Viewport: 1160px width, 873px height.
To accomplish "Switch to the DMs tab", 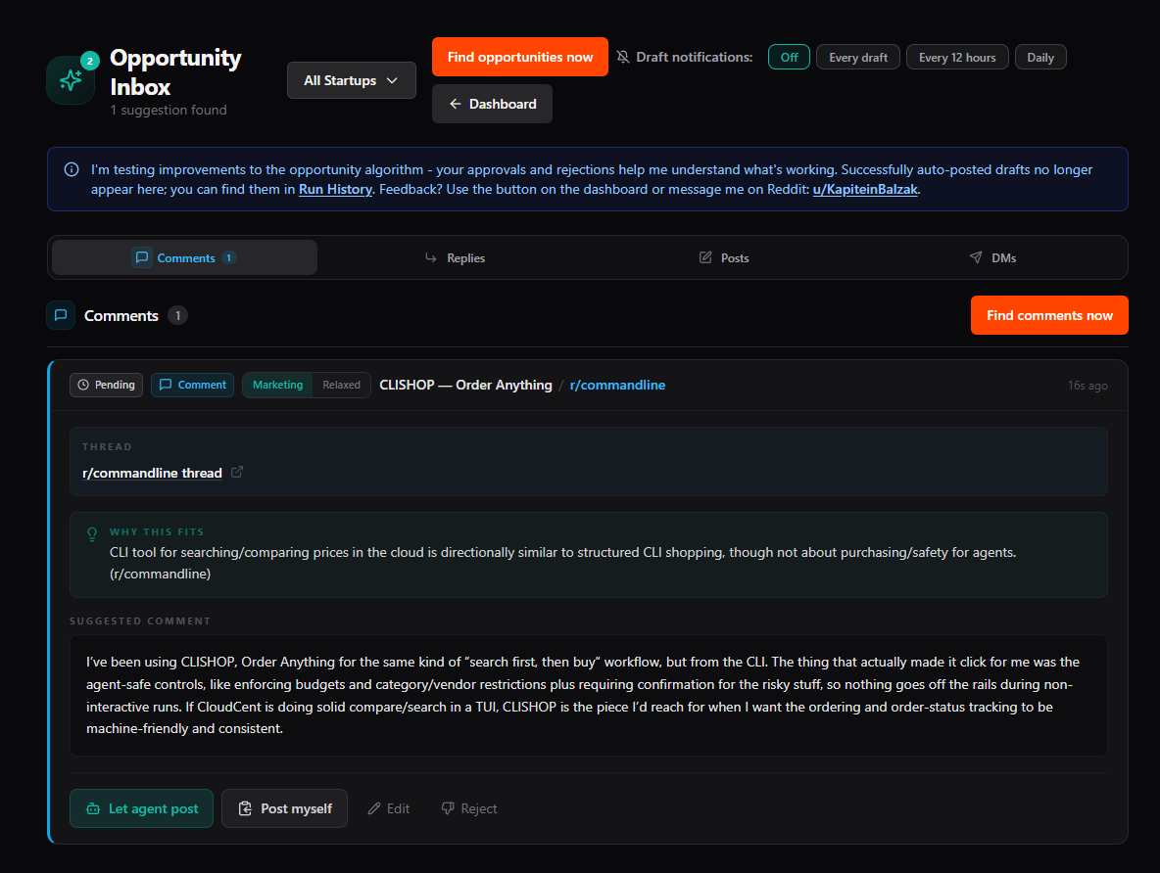I will tap(992, 257).
